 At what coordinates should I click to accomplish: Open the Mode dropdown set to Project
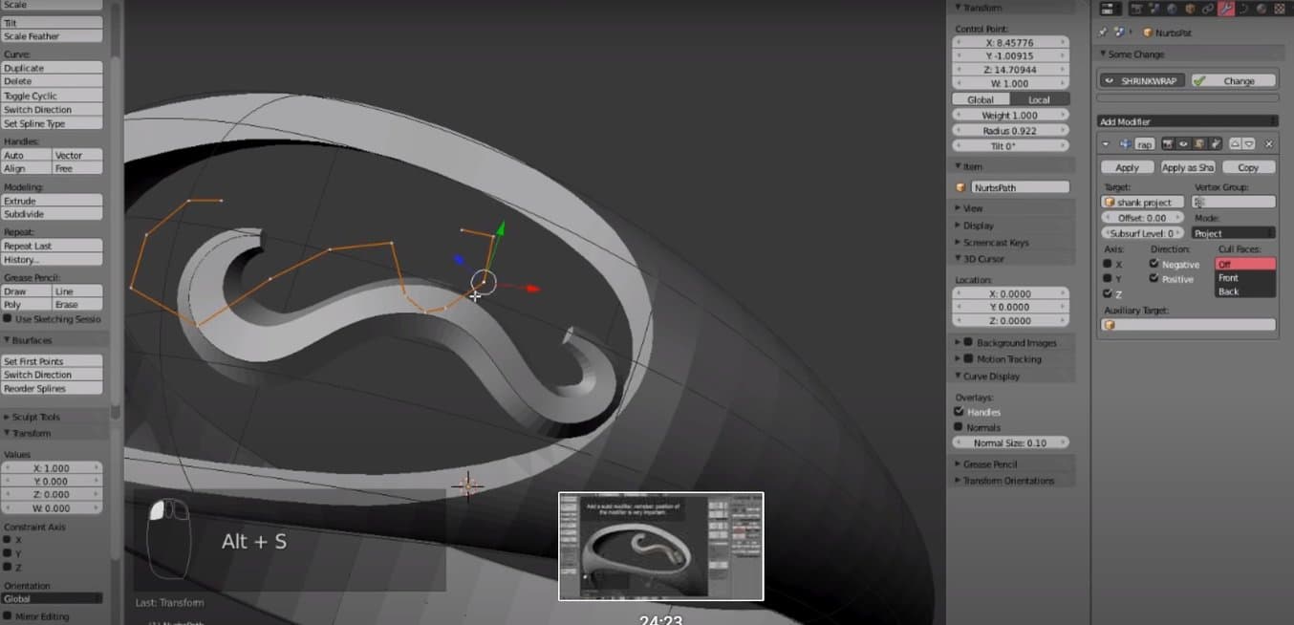click(x=1233, y=233)
